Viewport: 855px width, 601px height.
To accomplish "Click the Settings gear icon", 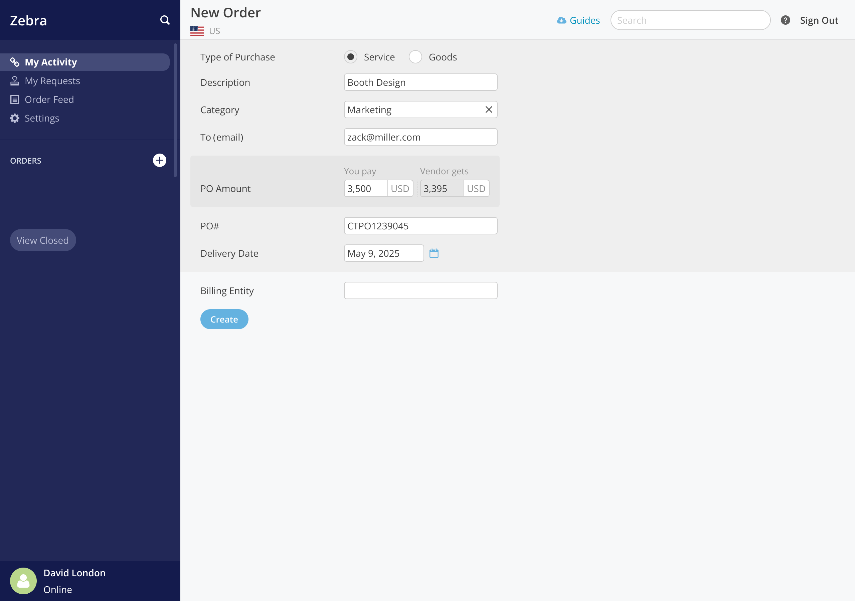I will coord(14,119).
